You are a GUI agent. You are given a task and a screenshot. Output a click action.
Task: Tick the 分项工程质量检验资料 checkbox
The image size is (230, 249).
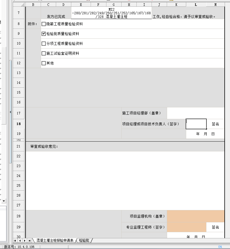click(44, 44)
